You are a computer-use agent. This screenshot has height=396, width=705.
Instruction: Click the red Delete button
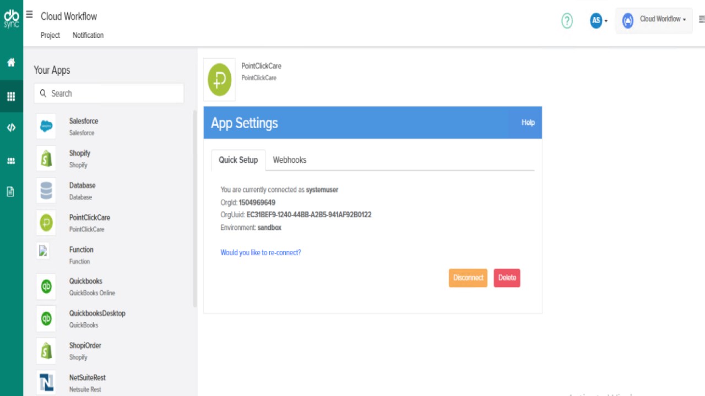pos(507,278)
